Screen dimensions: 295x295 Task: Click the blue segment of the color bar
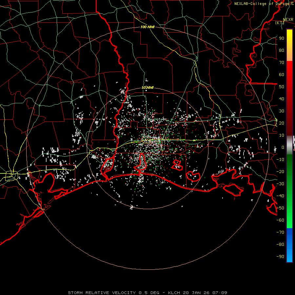click(x=289, y=245)
